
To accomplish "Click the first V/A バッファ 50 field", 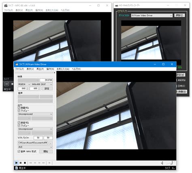I will point(38,138).
